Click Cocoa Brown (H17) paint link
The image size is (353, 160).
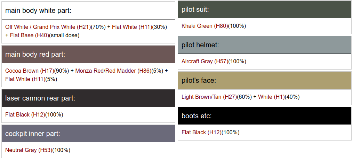click(30, 71)
